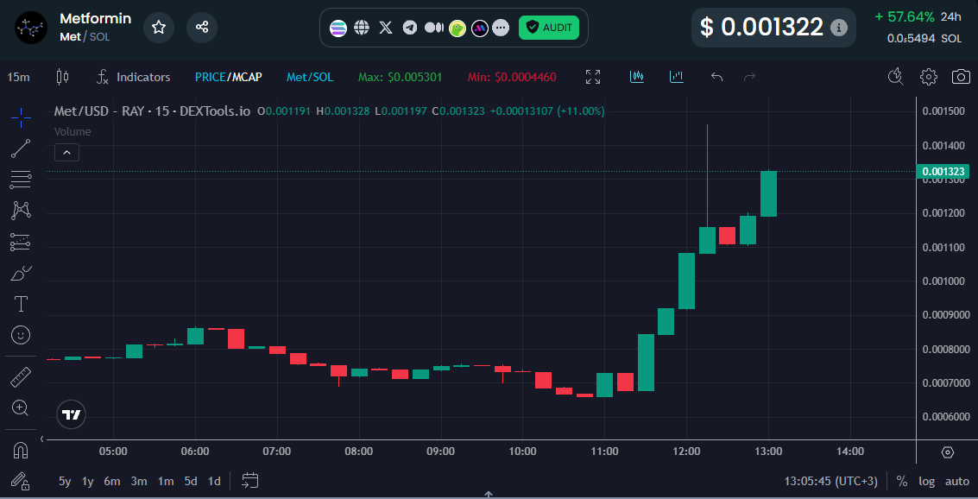This screenshot has height=499, width=978.
Task: Open go-to-date calendar icon
Action: (250, 480)
